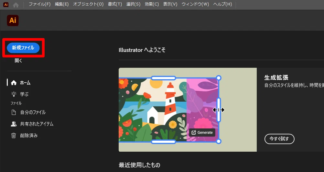Open the オブジェクト(O) menu
324x172 pixels.
88,4
